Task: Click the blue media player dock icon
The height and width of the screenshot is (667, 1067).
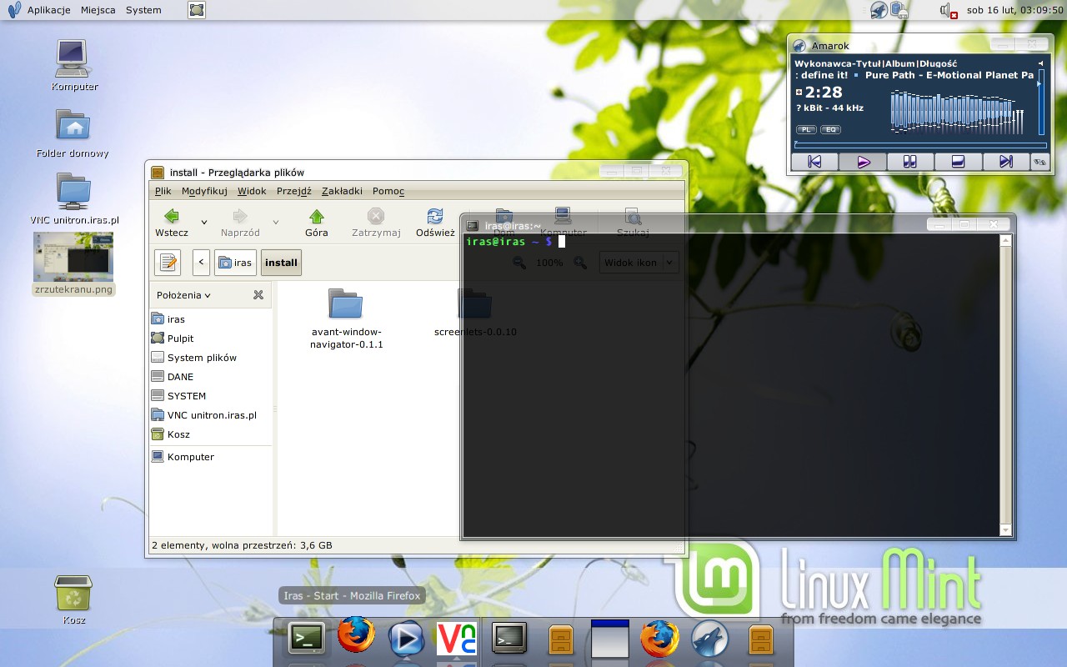Action: point(406,639)
